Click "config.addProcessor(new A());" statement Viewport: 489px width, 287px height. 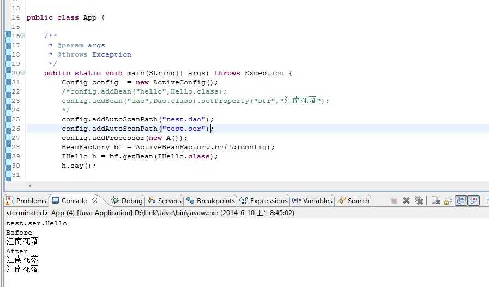click(124, 138)
